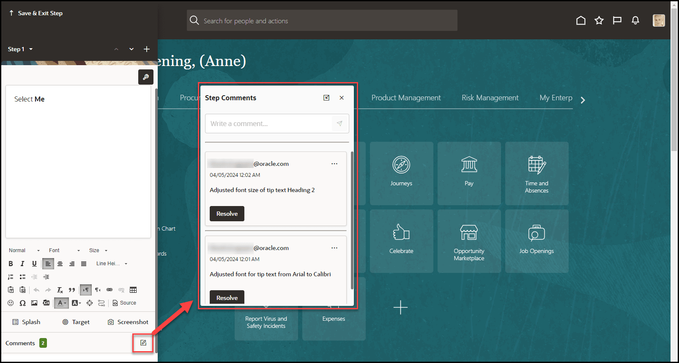Undo last edit

36,290
